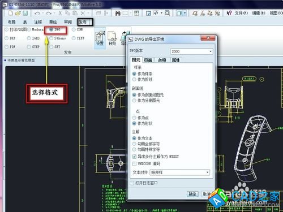283x212 pixels.
Task: Toggle datum plane display icon
Action: [195, 13]
